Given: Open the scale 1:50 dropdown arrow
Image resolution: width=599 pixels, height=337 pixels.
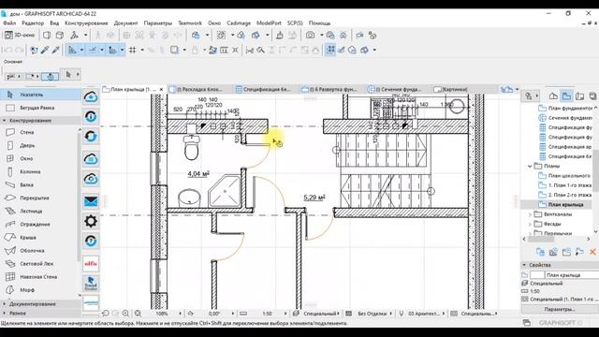Looking at the screenshot, I should 285,314.
